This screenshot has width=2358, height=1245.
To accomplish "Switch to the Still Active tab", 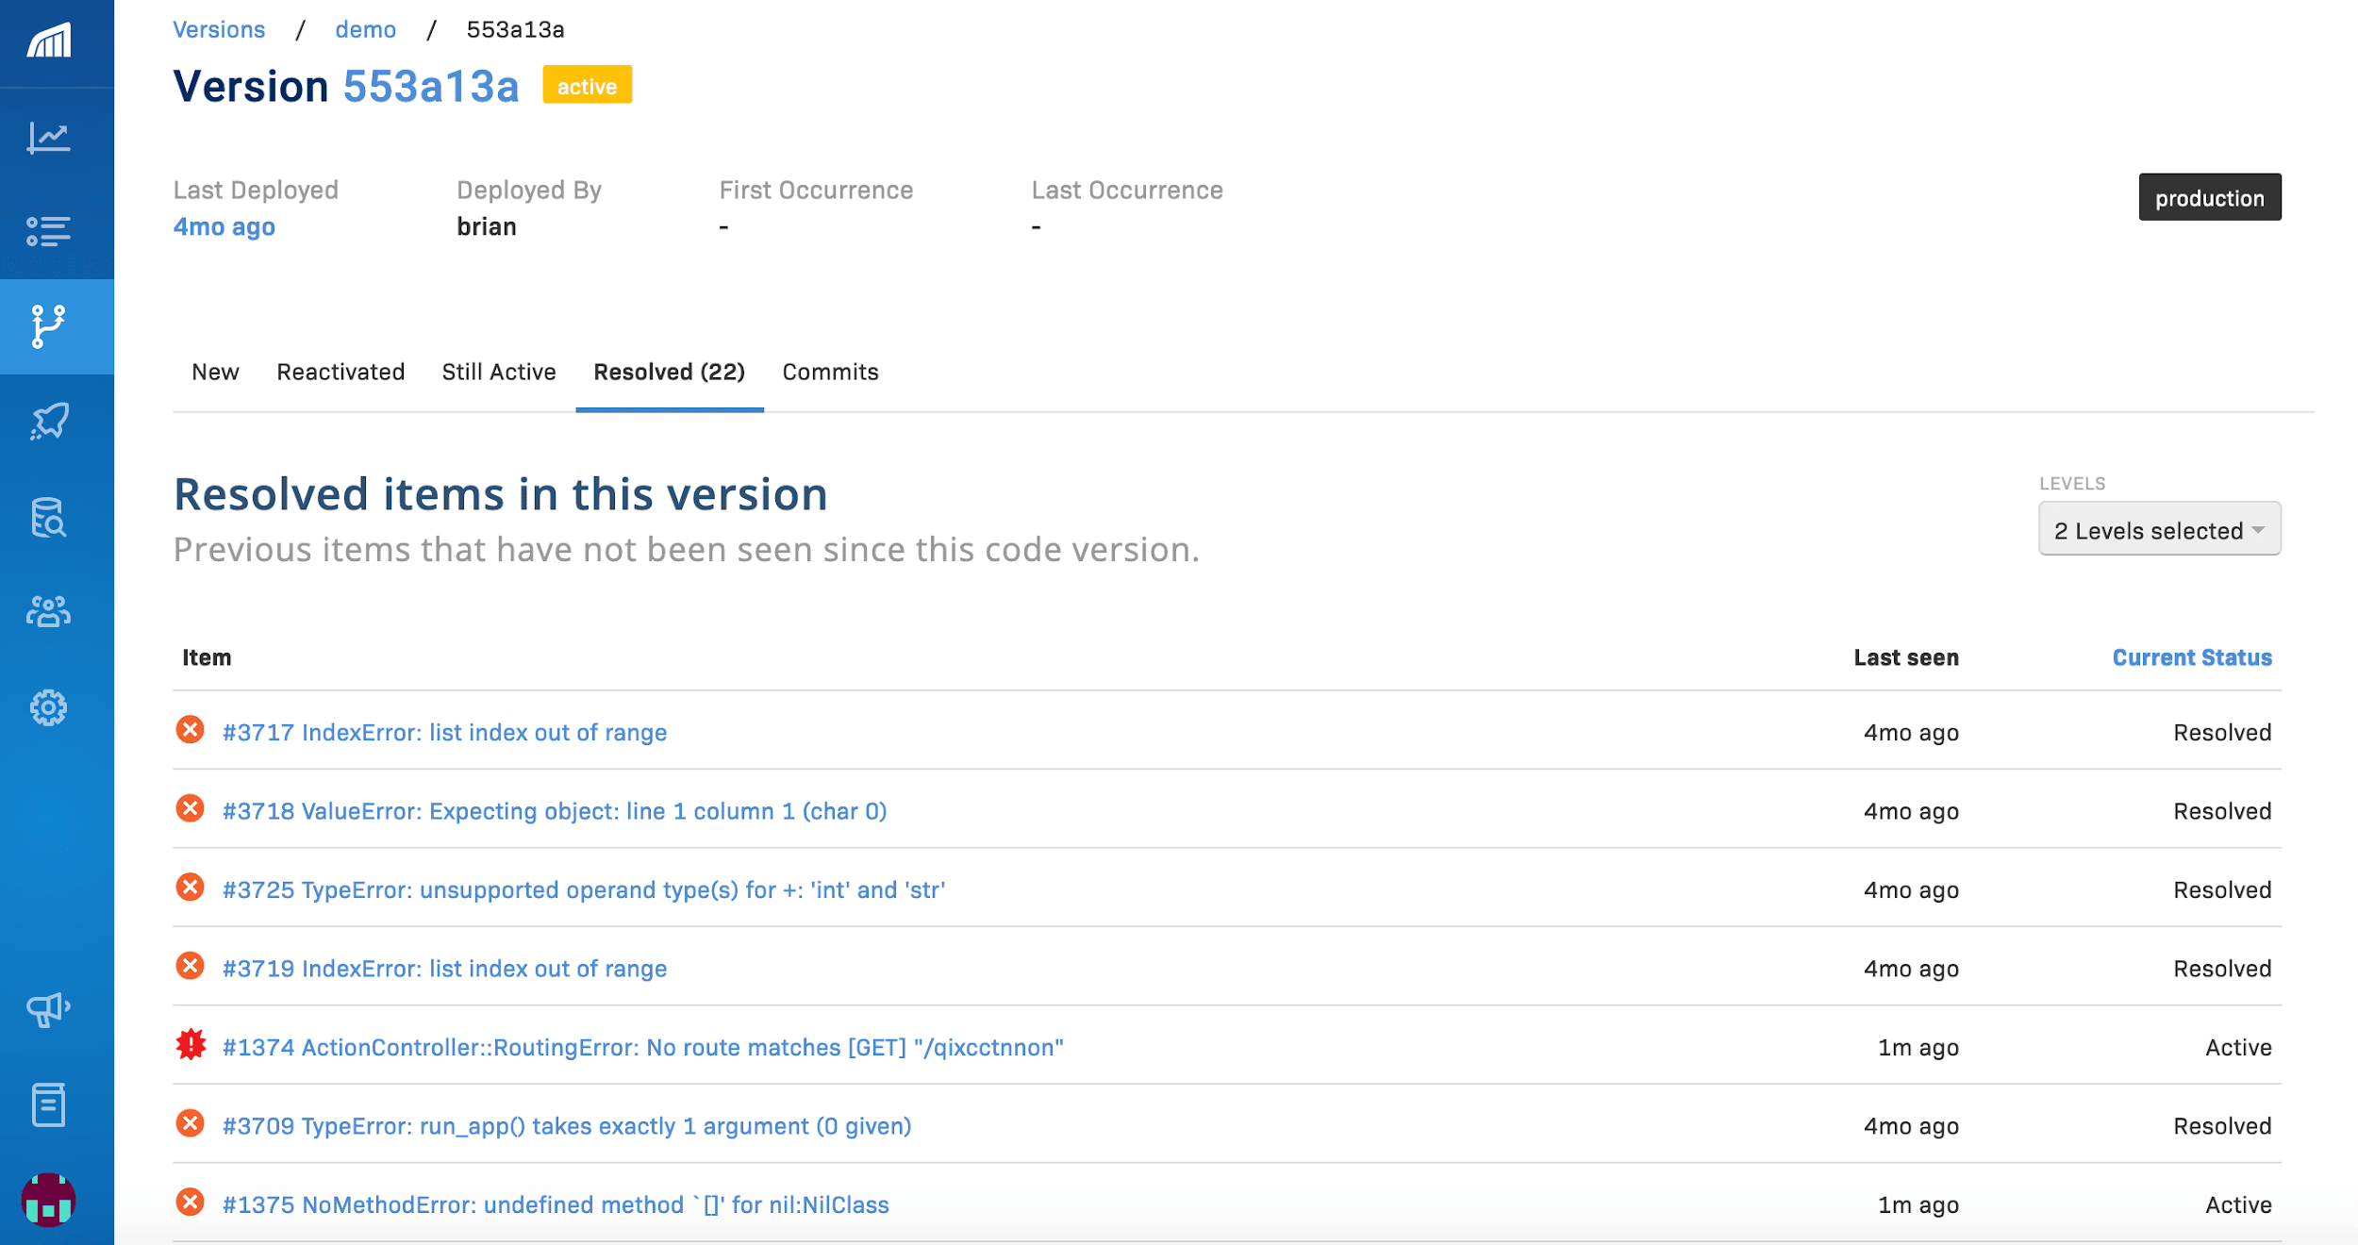I will (x=499, y=372).
